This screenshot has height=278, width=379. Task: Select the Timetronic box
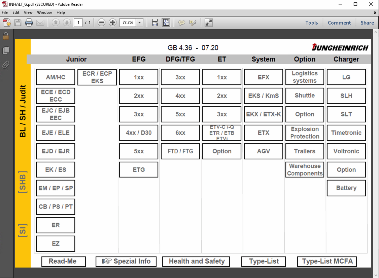(x=346, y=133)
